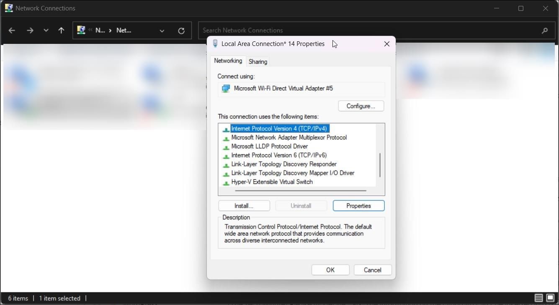Click the items list vertical scrollbar

(x=380, y=165)
